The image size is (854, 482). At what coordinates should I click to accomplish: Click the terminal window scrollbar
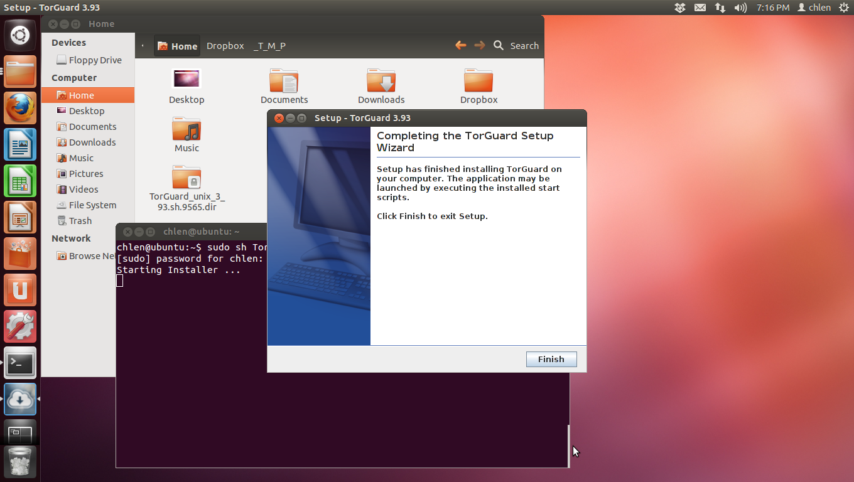568,446
